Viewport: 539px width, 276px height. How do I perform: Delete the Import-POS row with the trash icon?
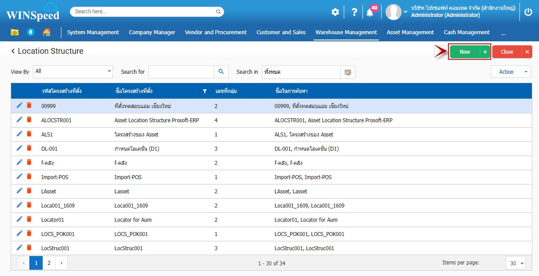(29, 176)
